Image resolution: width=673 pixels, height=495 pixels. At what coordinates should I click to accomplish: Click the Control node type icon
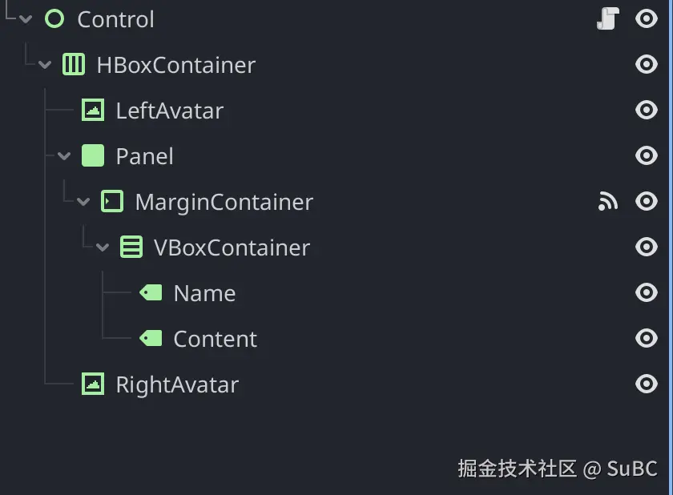click(54, 18)
